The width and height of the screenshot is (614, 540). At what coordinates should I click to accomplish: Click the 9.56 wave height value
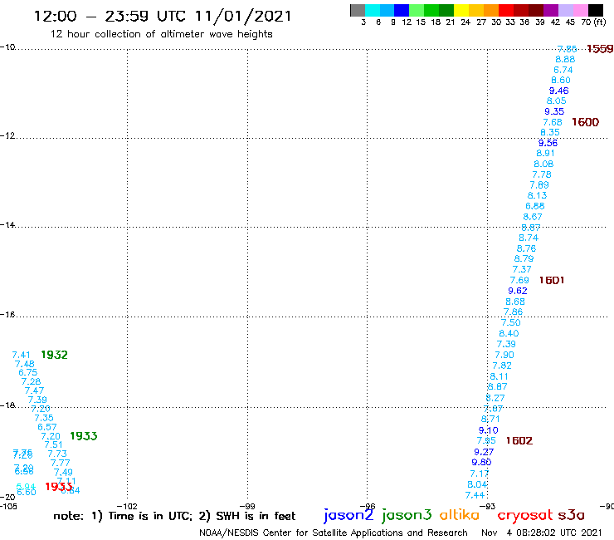tap(548, 143)
